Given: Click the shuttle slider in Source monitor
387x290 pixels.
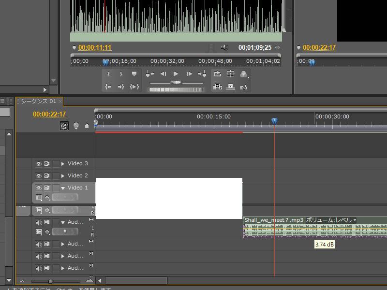Looking at the screenshot, I should pos(176,82).
